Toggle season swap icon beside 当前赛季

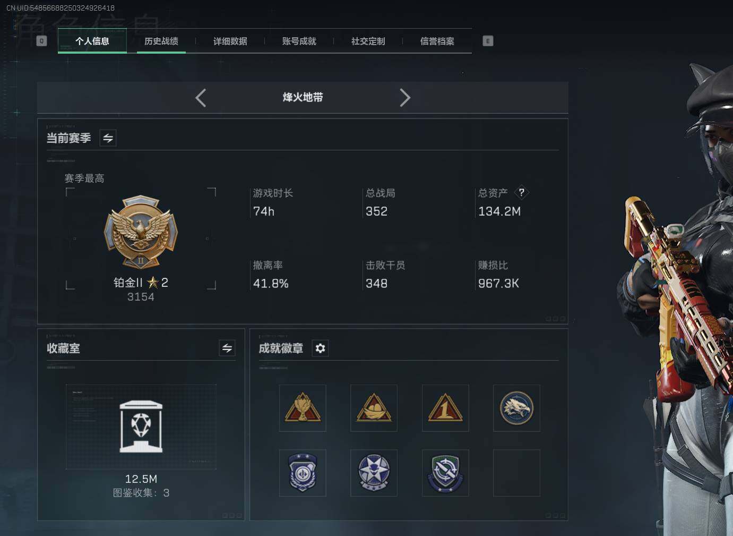coord(108,138)
